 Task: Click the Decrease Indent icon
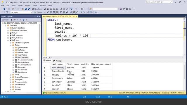tap(88, 12)
